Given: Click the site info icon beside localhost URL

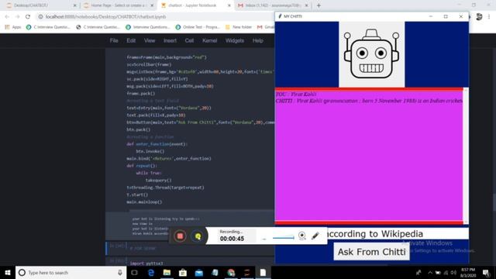Looking at the screenshot, I should [40, 16].
